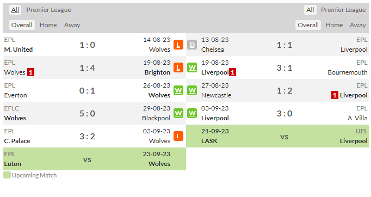Click the L badge for C. Palace match
This screenshot has width=371, height=197.
pos(178,136)
